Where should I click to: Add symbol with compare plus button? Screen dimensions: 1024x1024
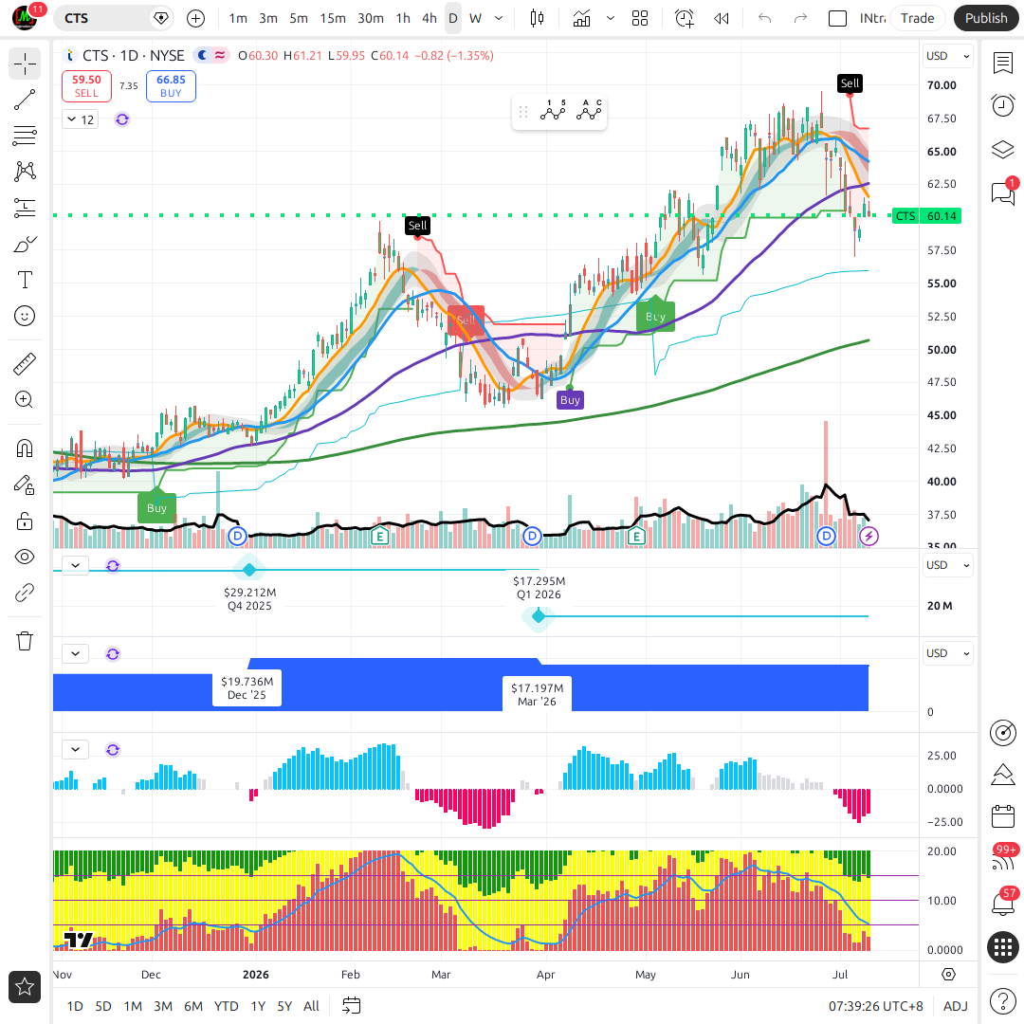pyautogui.click(x=195, y=18)
